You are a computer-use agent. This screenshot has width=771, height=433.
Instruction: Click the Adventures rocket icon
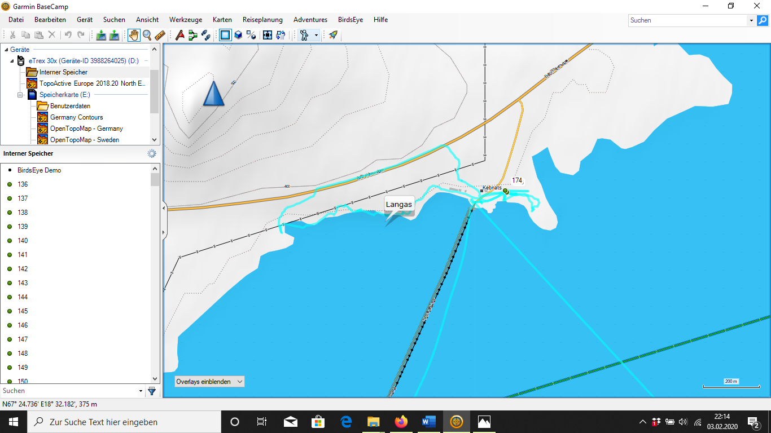333,35
